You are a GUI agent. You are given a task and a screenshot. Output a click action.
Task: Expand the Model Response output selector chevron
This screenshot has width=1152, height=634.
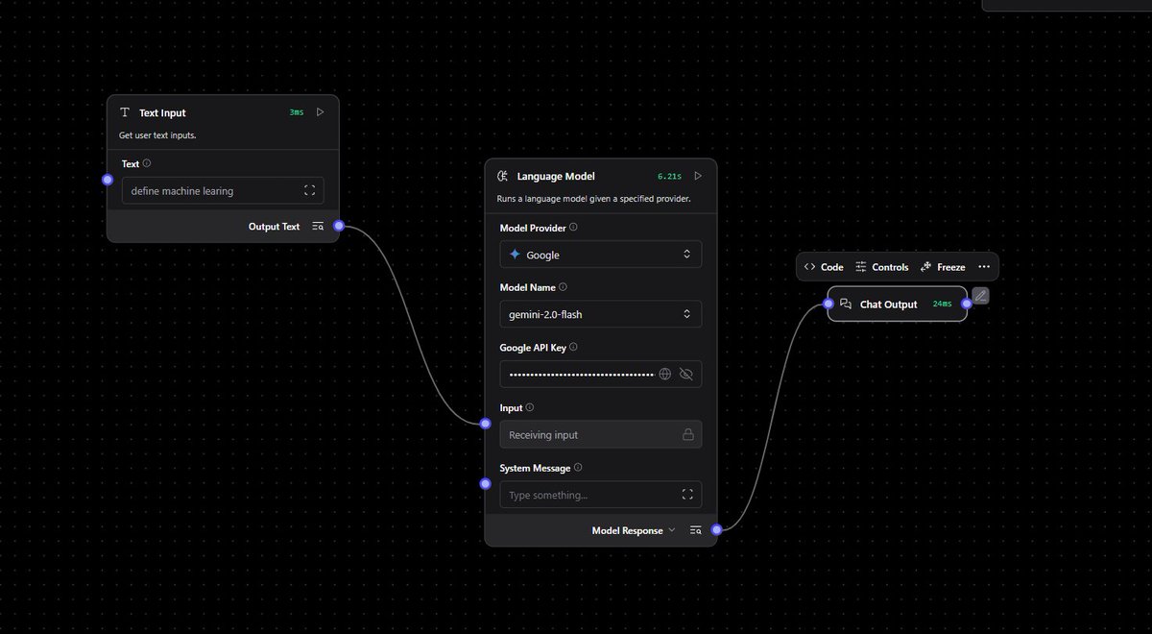(671, 530)
